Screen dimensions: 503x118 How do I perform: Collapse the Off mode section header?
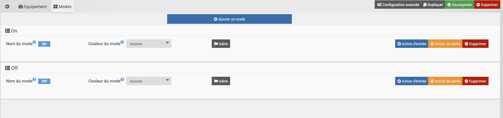(11, 68)
